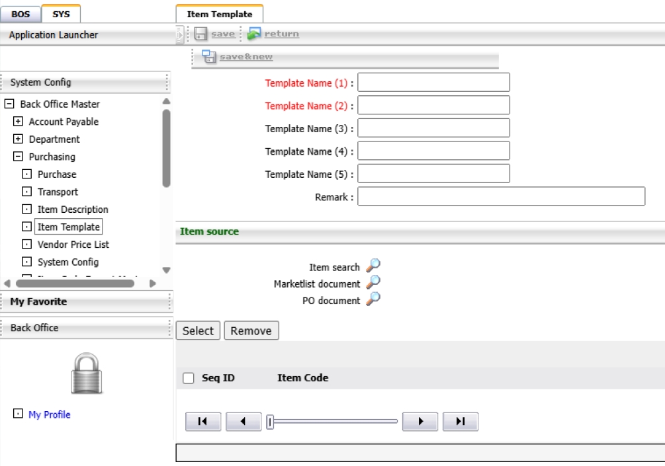This screenshot has height=466, width=665.
Task: Click the return arrow icon
Action: pyautogui.click(x=254, y=34)
